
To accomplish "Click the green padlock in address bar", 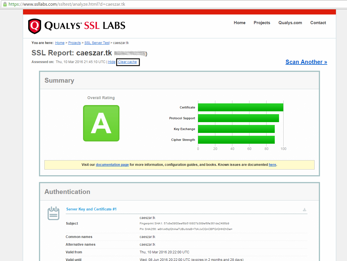I will pyautogui.click(x=5, y=4).
